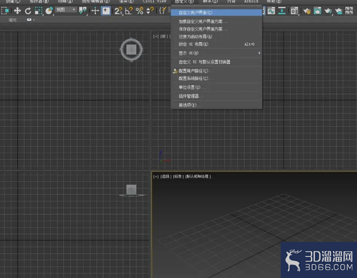Click the top viewport ViewCube face
This screenshot has height=278, width=357.
[131, 49]
